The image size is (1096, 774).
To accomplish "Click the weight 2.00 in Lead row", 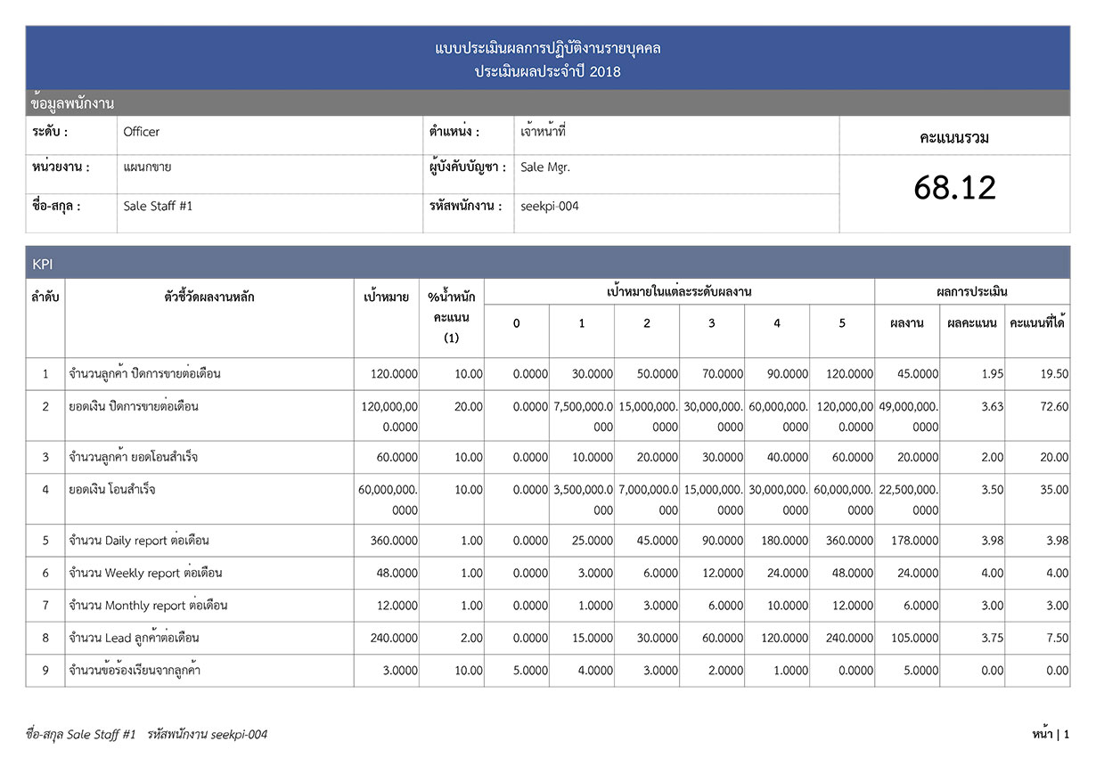I will pos(471,638).
